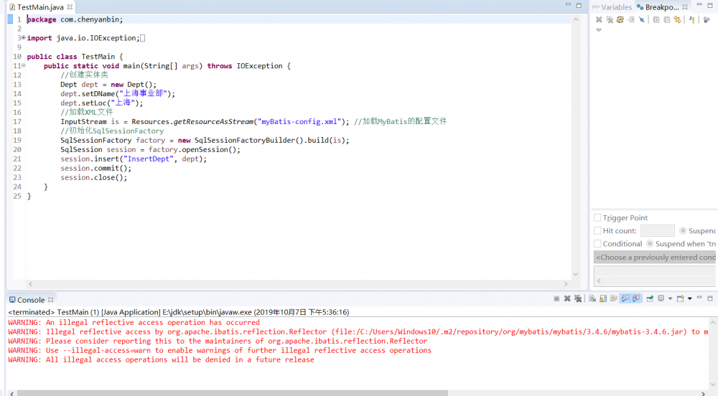The width and height of the screenshot is (718, 396).
Task: Click line 13 Dept dept = new Dept();
Action: (108, 84)
